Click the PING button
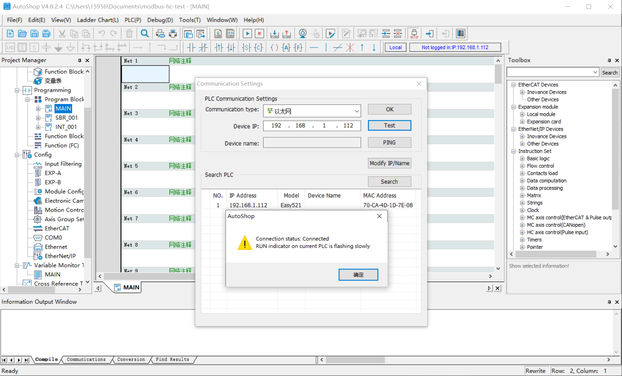Viewport: 622px width, 376px height. click(389, 142)
